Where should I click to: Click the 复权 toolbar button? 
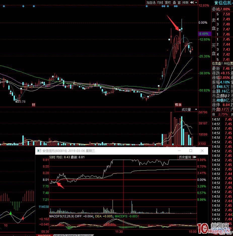(x=168, y=3)
